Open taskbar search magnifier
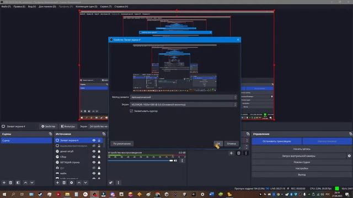 pos(13,194)
